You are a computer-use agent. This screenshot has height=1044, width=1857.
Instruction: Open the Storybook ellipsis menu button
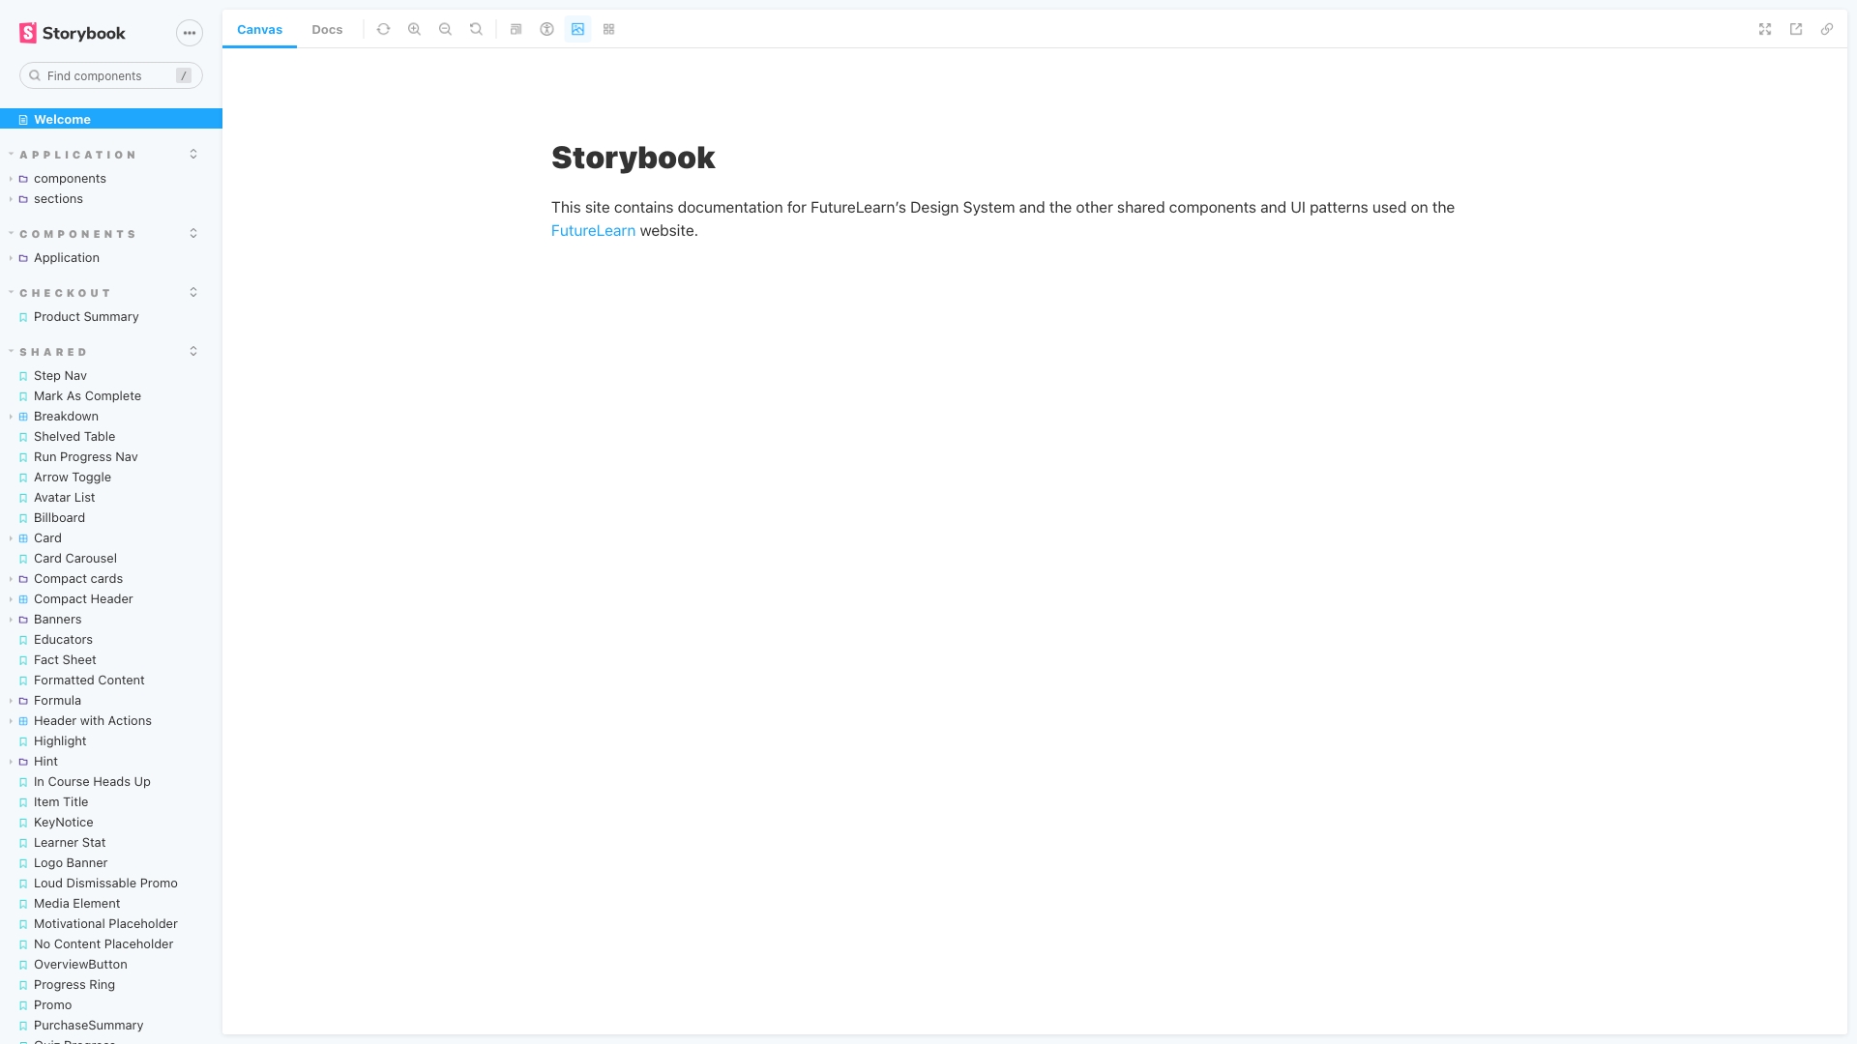coord(190,33)
